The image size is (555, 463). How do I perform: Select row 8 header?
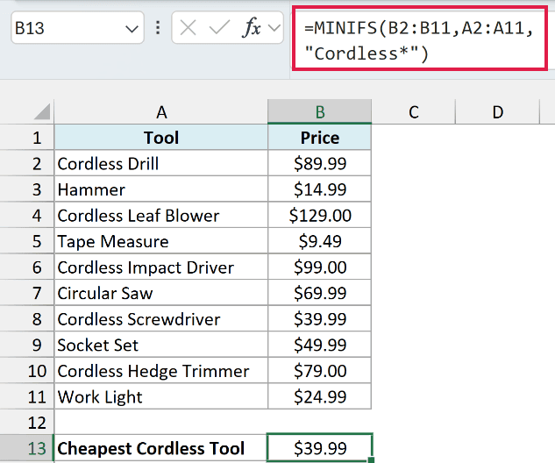coord(27,318)
